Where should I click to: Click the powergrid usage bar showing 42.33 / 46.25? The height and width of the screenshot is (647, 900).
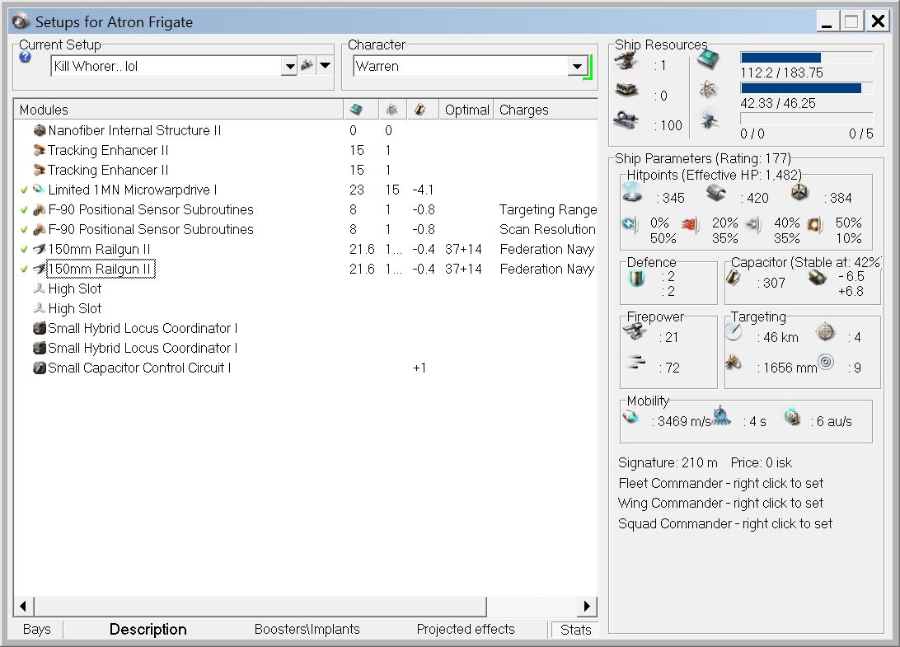click(806, 88)
